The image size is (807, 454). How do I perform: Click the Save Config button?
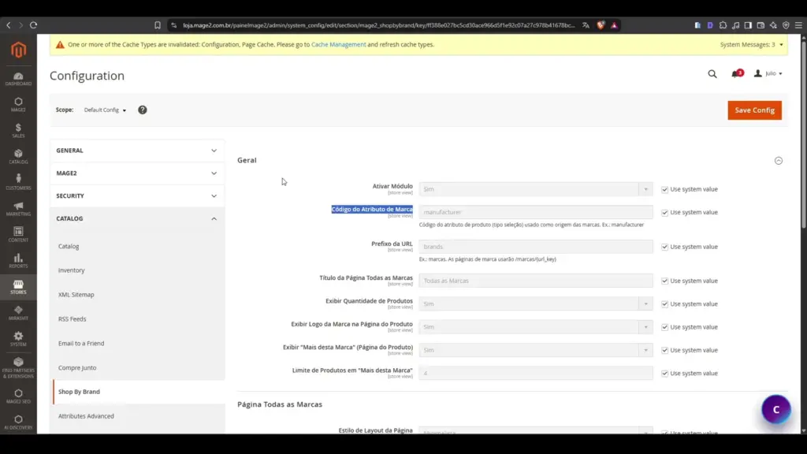754,110
